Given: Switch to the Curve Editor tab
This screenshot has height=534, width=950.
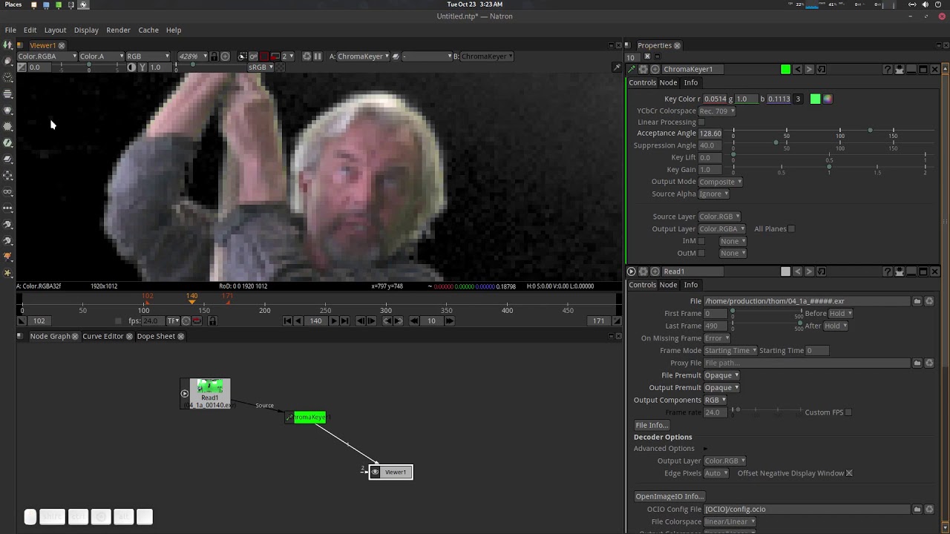Looking at the screenshot, I should click(x=102, y=336).
